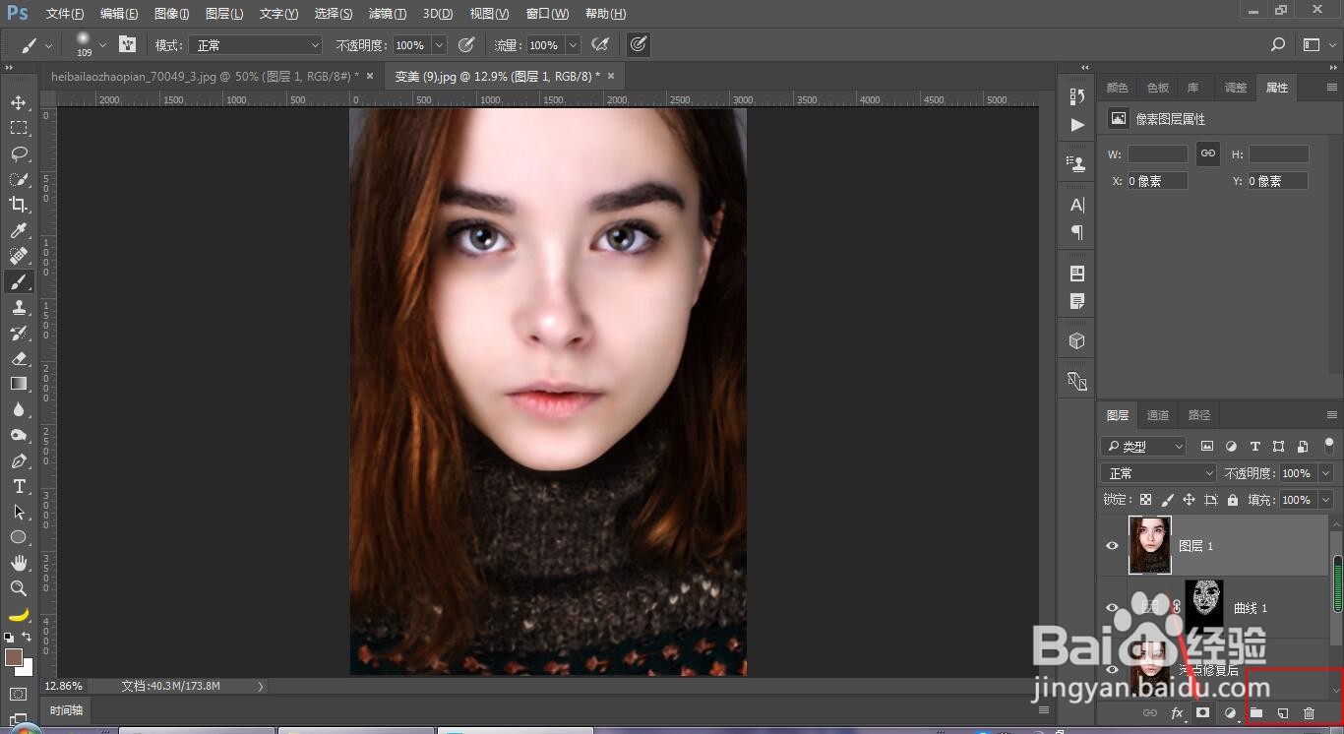The image size is (1344, 734).
Task: Expand the options bar opacity dropdown
Action: click(x=439, y=45)
